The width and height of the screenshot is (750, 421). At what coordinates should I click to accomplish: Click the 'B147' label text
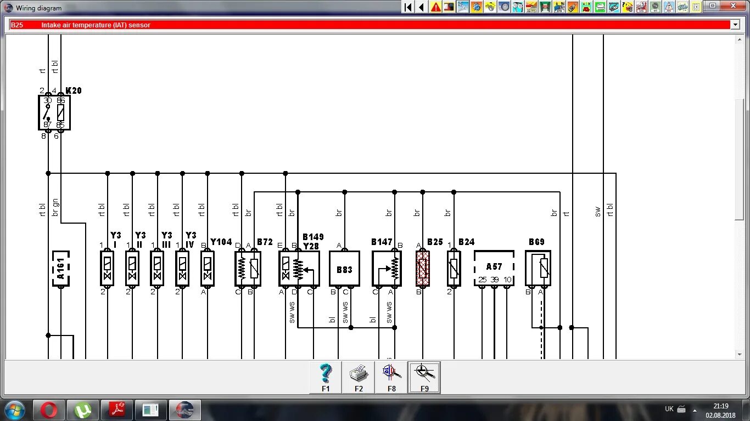click(382, 242)
